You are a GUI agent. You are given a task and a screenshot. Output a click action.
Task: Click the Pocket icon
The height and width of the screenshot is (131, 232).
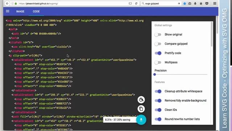coord(207,3)
